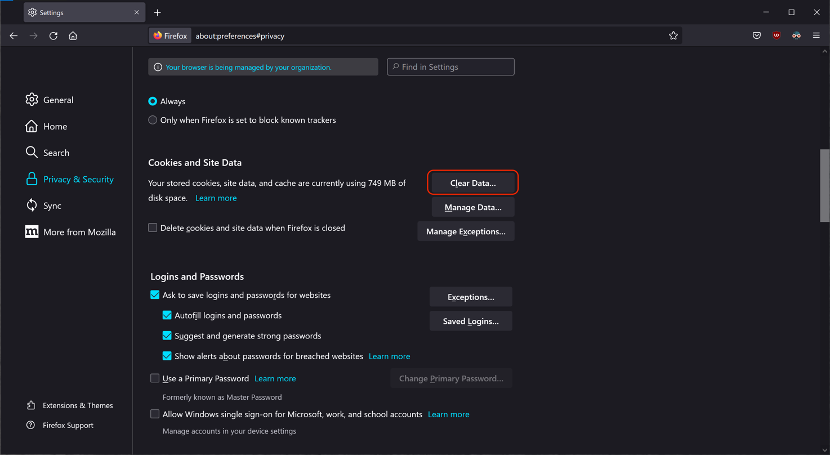The height and width of the screenshot is (455, 830).
Task: Go to the browser Home icon
Action: click(x=73, y=35)
